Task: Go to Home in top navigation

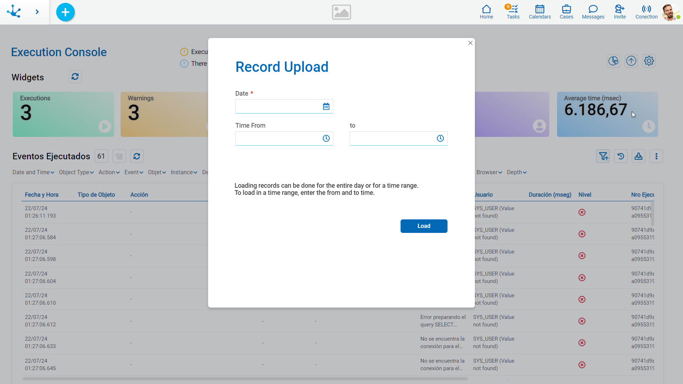Action: click(x=486, y=12)
